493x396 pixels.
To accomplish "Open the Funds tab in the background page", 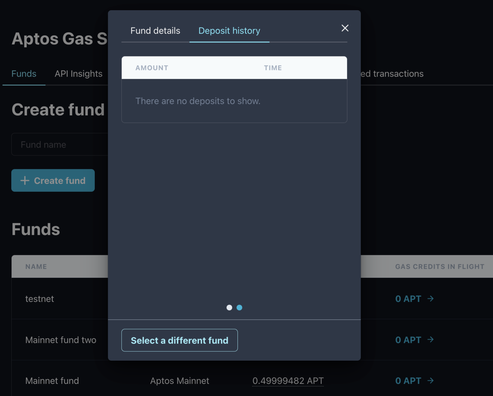I will (24, 74).
